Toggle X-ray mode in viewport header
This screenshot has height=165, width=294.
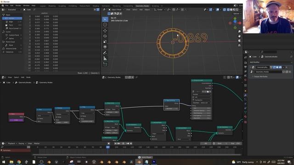pyautogui.click(x=225, y=10)
